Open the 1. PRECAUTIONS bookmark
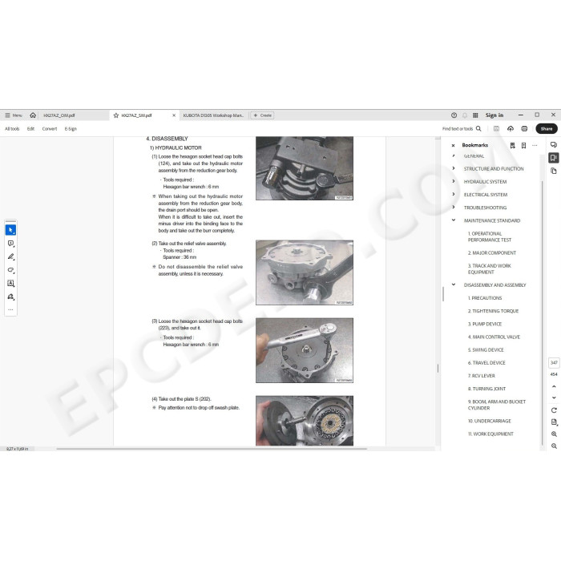 click(x=484, y=298)
